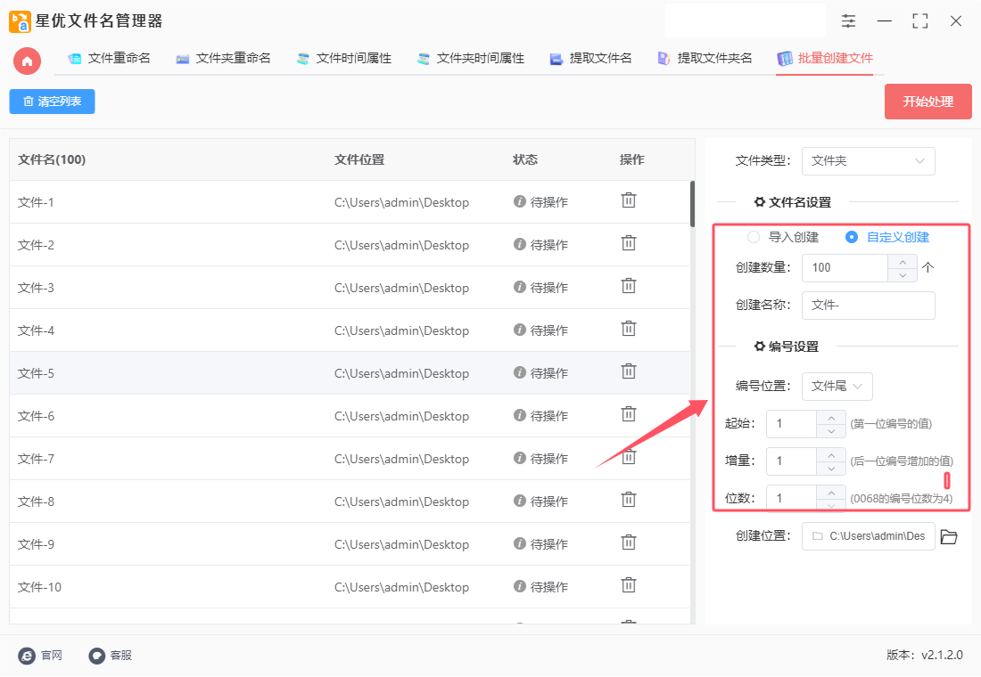Click the 创建名称 input field
Image resolution: width=981 pixels, height=677 pixels.
(868, 305)
